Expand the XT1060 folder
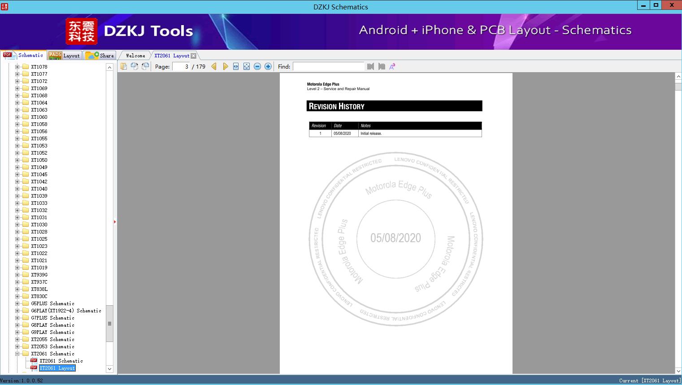The image size is (682, 385). coord(17,117)
